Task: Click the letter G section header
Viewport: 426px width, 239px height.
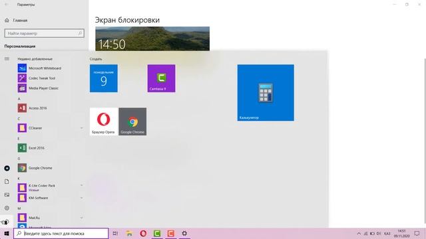Action: tap(19, 159)
